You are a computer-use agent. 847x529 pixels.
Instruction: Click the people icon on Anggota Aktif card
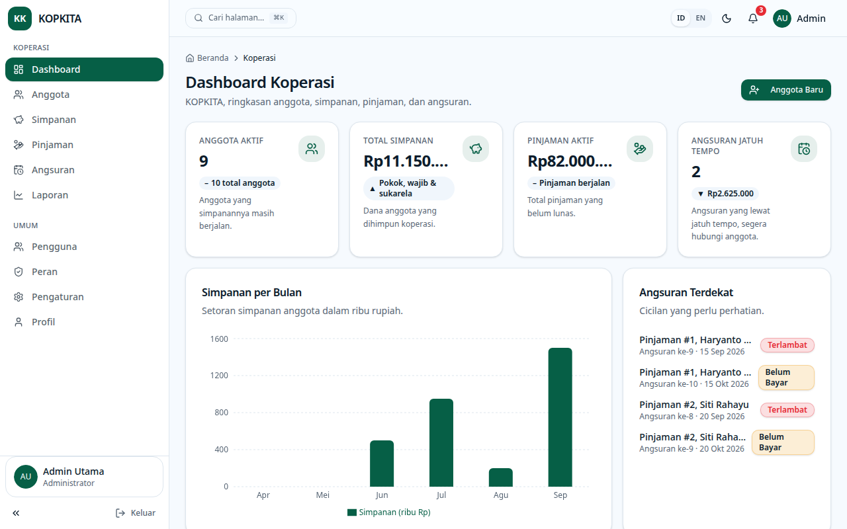tap(312, 149)
